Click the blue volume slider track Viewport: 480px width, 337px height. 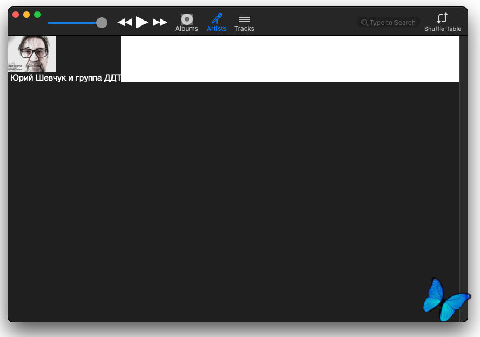[x=70, y=23]
